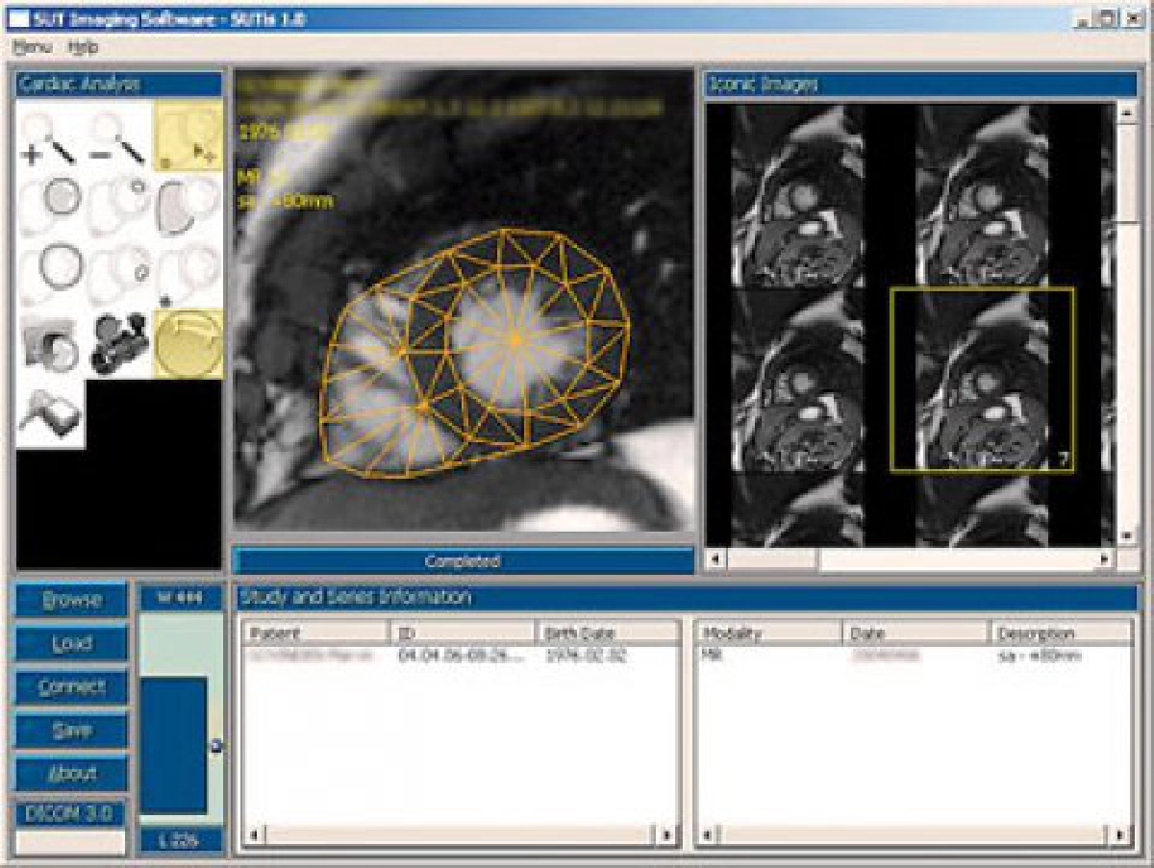Open the Menu item in menu bar
Viewport: 1154px width, 868px height.
[x=34, y=46]
